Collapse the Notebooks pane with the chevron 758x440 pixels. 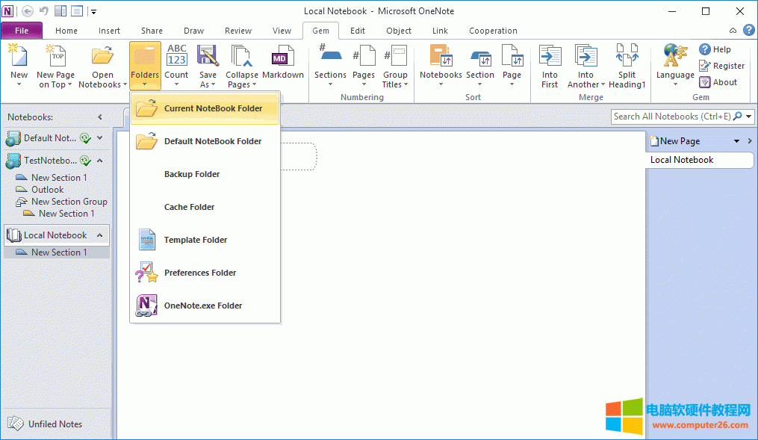click(x=99, y=117)
